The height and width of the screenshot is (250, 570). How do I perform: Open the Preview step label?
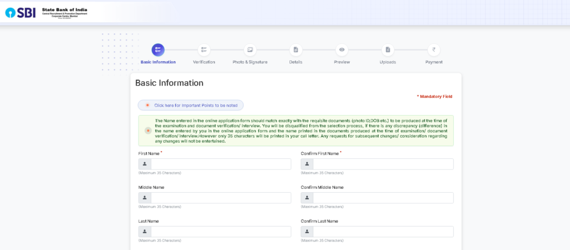[342, 62]
